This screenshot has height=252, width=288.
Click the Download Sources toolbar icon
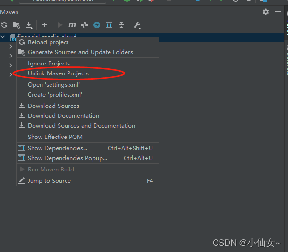[x=29, y=25]
